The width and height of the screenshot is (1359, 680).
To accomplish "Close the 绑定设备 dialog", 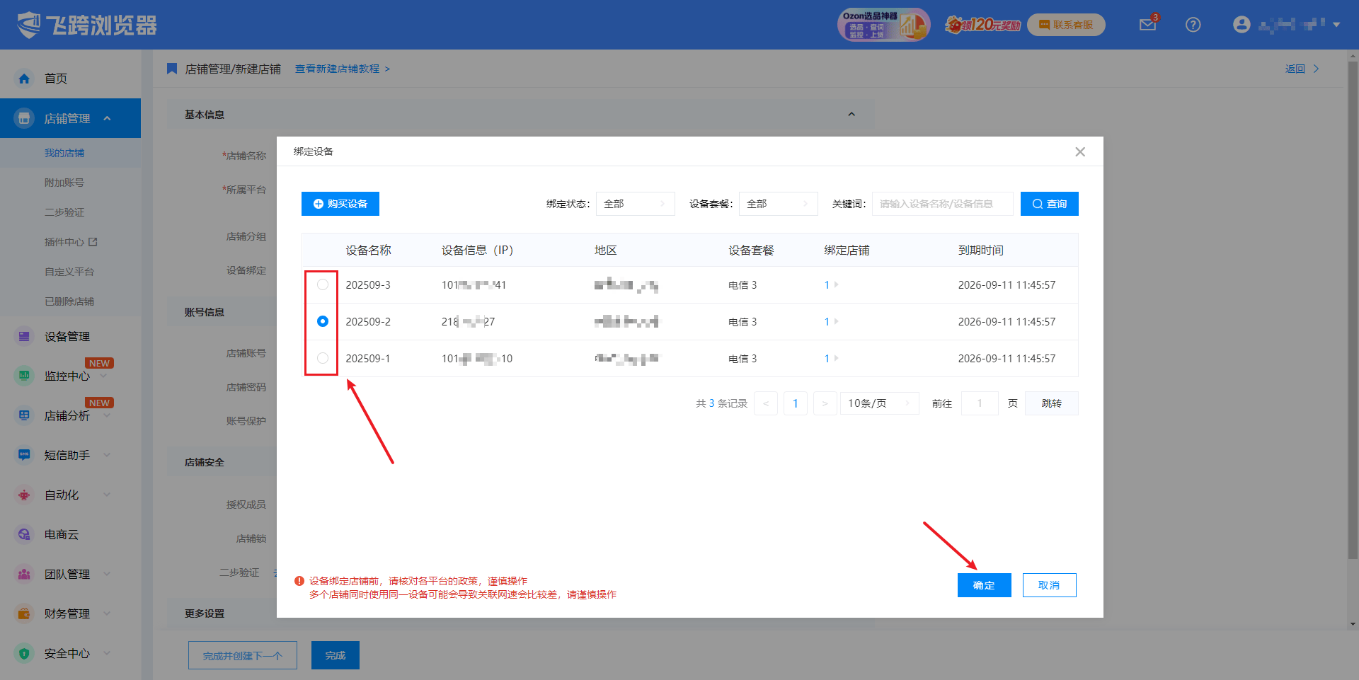I will tap(1080, 152).
